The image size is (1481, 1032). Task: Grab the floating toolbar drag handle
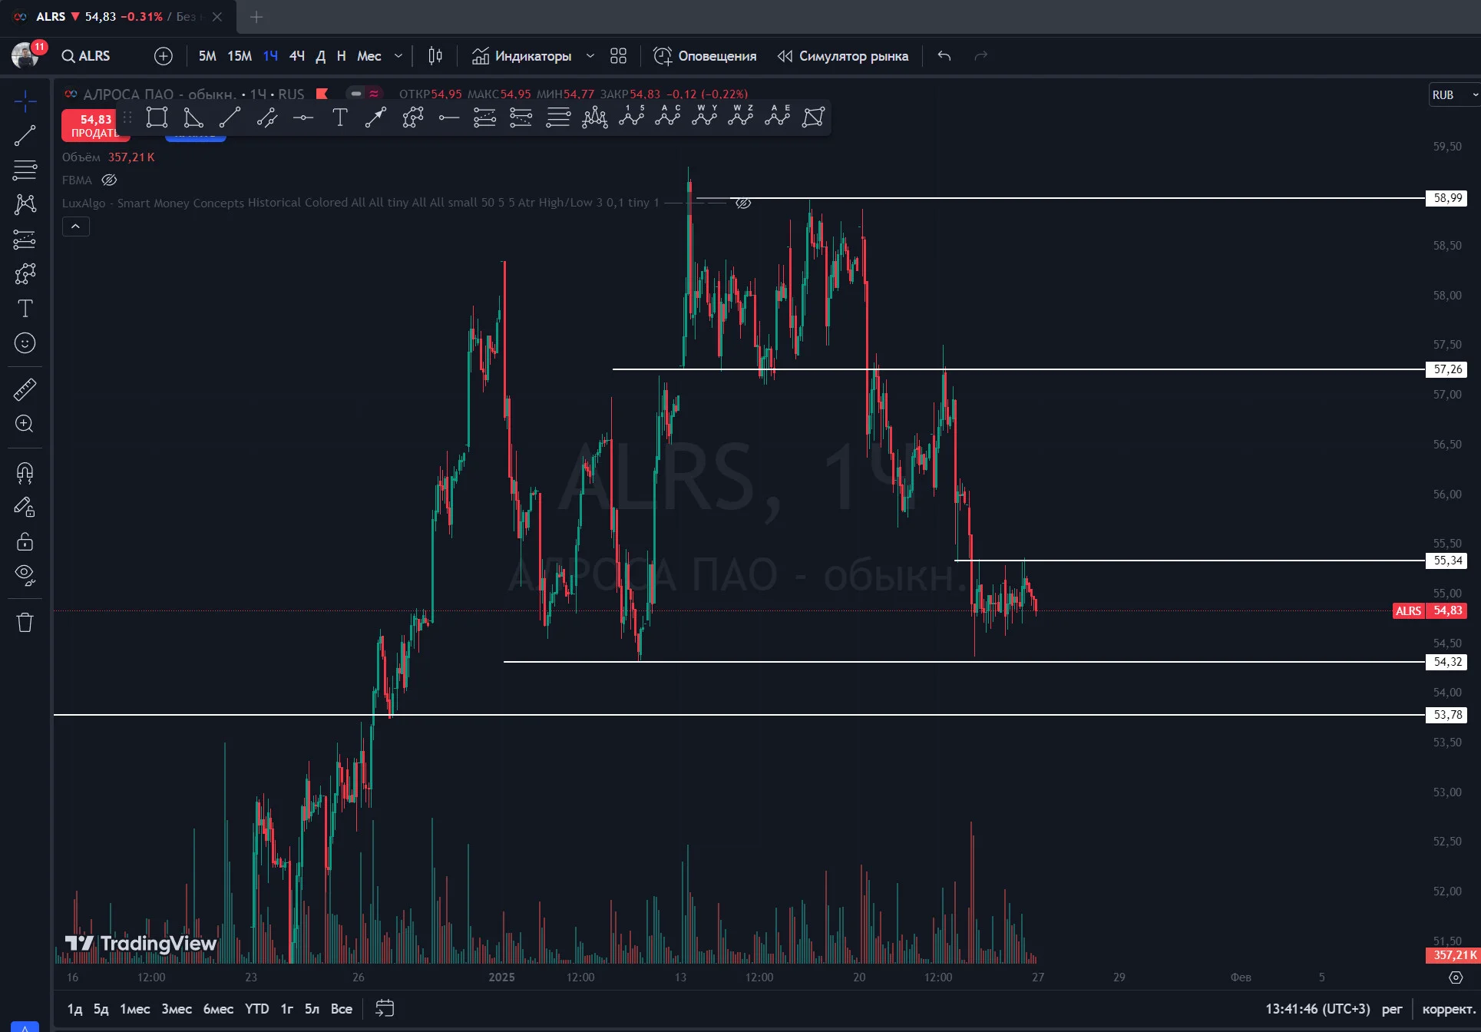click(127, 117)
